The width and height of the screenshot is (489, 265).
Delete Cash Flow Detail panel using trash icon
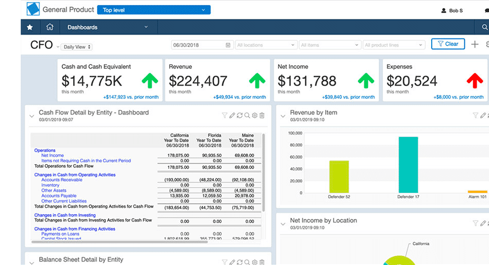pyautogui.click(x=262, y=116)
